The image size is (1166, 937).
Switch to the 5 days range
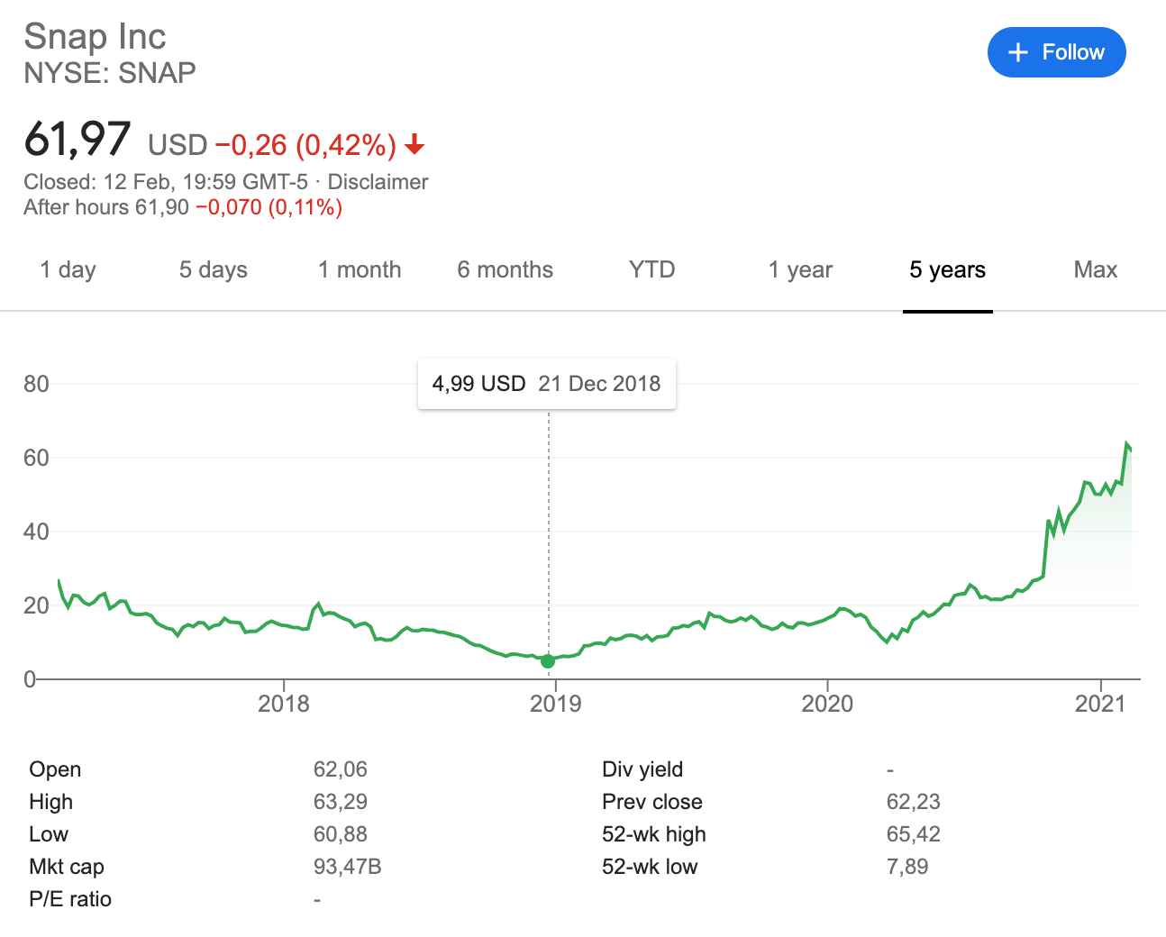[x=214, y=269]
